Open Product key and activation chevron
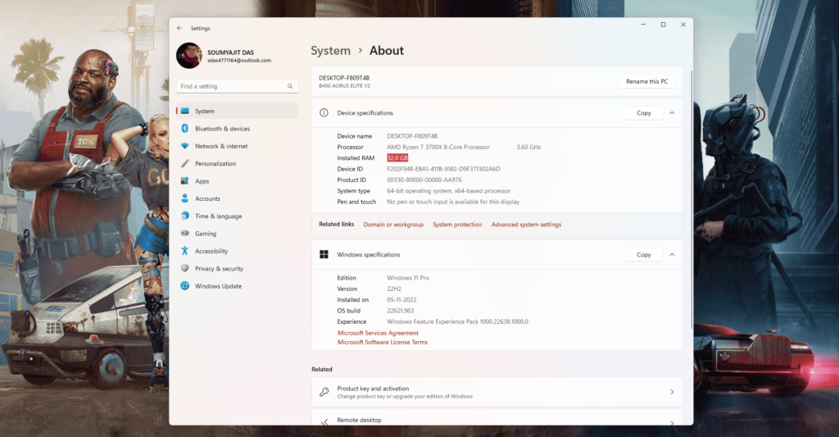The height and width of the screenshot is (437, 839). coord(672,392)
